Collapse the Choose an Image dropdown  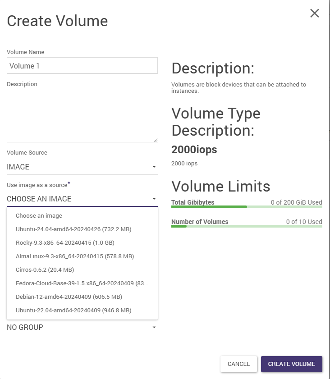tap(82, 199)
